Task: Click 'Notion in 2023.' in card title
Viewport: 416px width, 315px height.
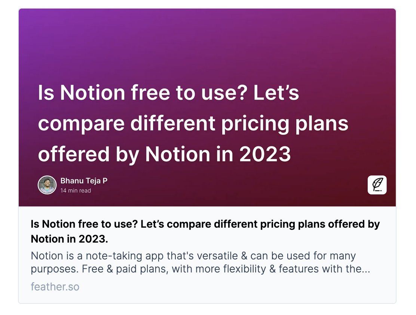Action: coord(70,239)
